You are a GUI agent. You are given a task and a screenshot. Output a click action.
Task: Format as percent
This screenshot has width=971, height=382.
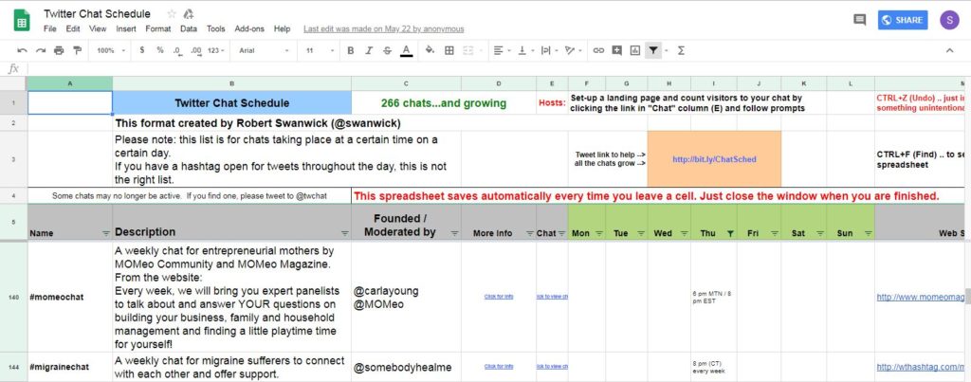coord(159,50)
